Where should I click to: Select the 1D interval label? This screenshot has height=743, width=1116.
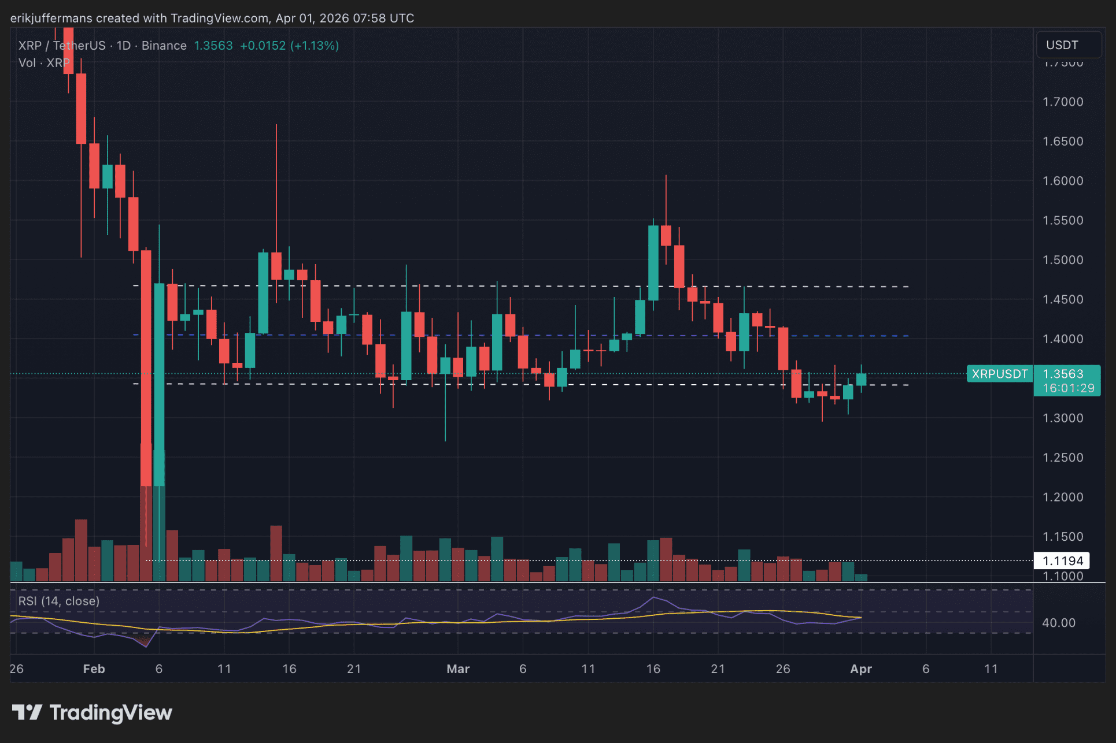pyautogui.click(x=124, y=46)
